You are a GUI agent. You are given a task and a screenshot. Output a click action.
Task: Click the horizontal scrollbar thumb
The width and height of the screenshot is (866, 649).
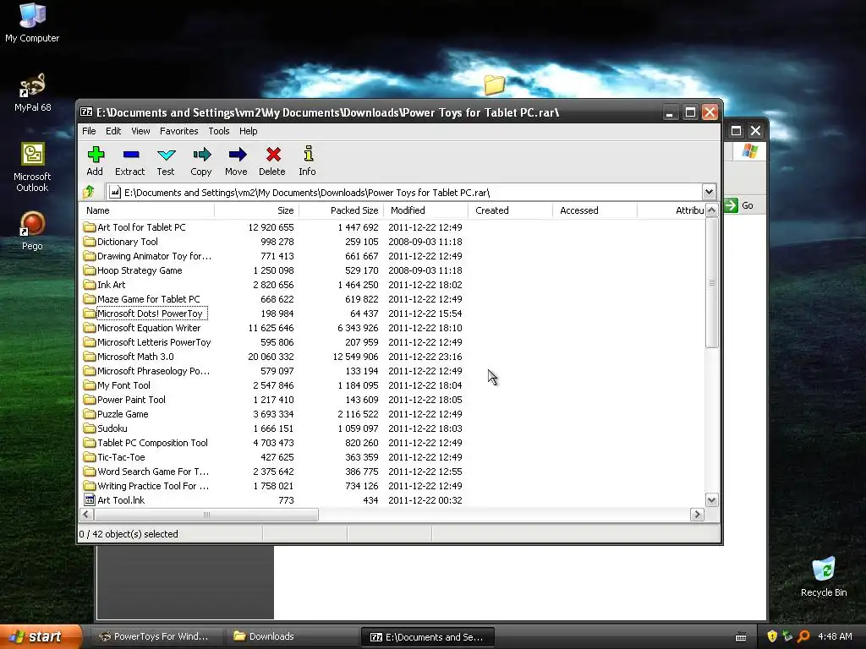206,515
